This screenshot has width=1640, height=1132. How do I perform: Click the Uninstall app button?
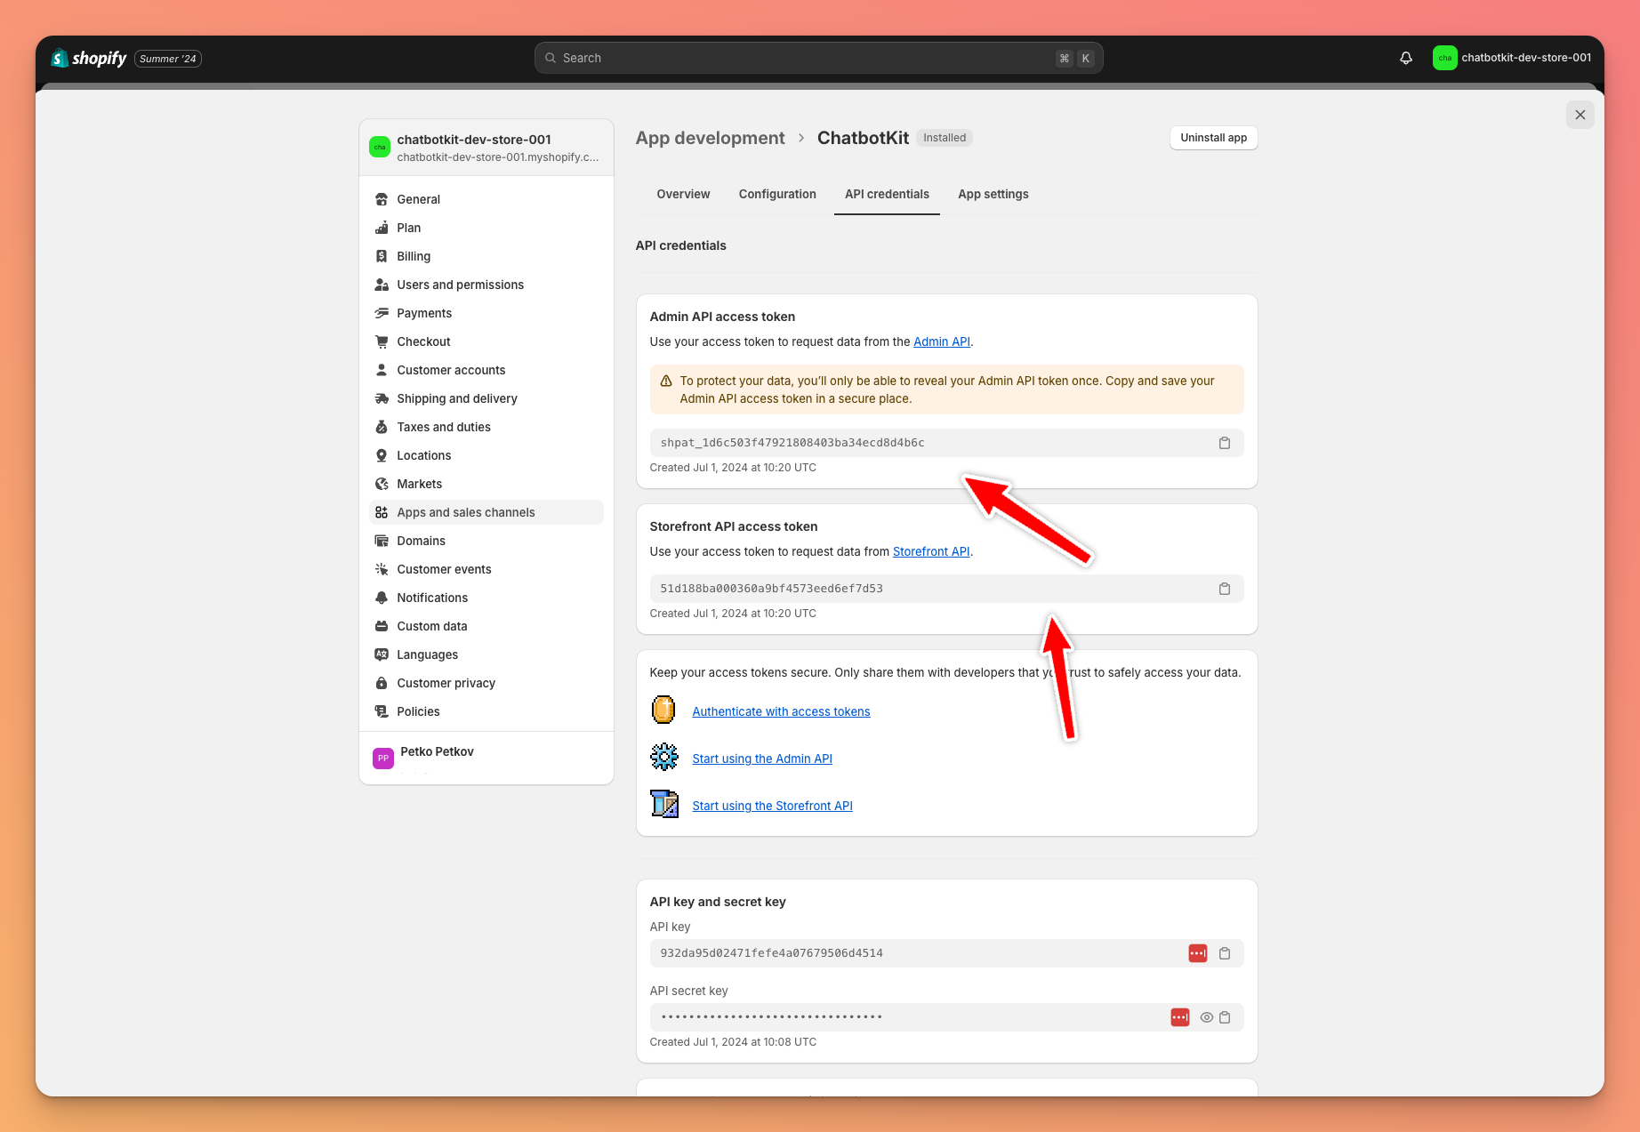pyautogui.click(x=1213, y=138)
